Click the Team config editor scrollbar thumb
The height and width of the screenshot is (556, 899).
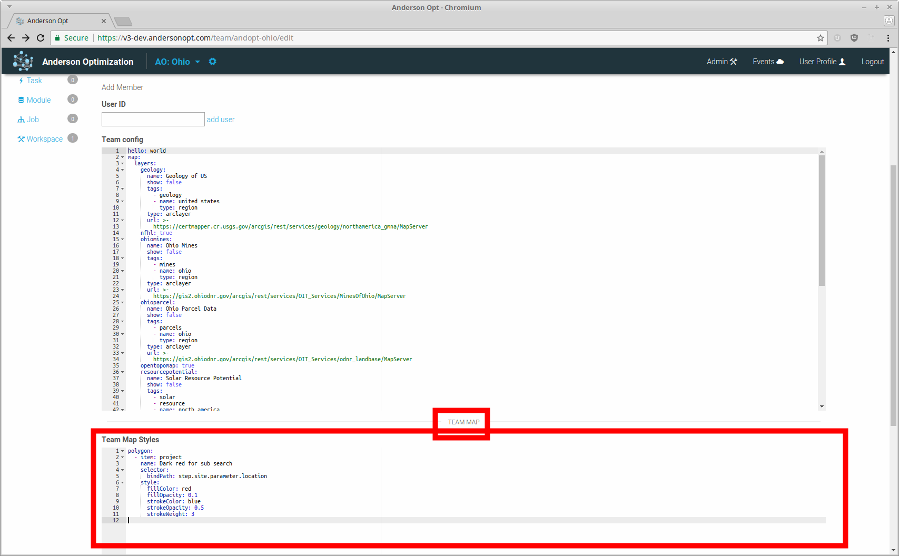(822, 221)
